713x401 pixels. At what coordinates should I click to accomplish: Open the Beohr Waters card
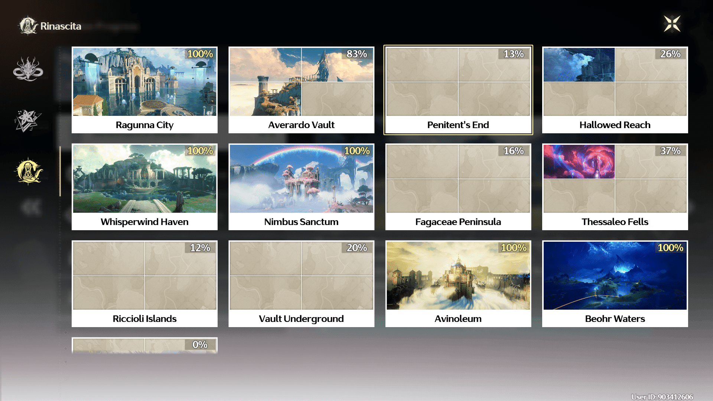pyautogui.click(x=615, y=284)
